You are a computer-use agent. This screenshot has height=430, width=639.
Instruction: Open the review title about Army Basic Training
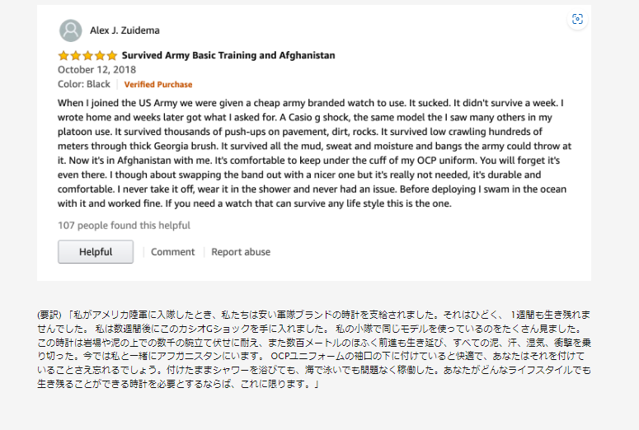coord(228,56)
